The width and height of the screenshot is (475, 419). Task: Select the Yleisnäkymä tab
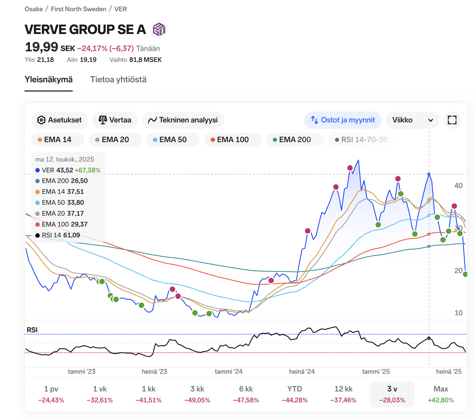click(49, 80)
